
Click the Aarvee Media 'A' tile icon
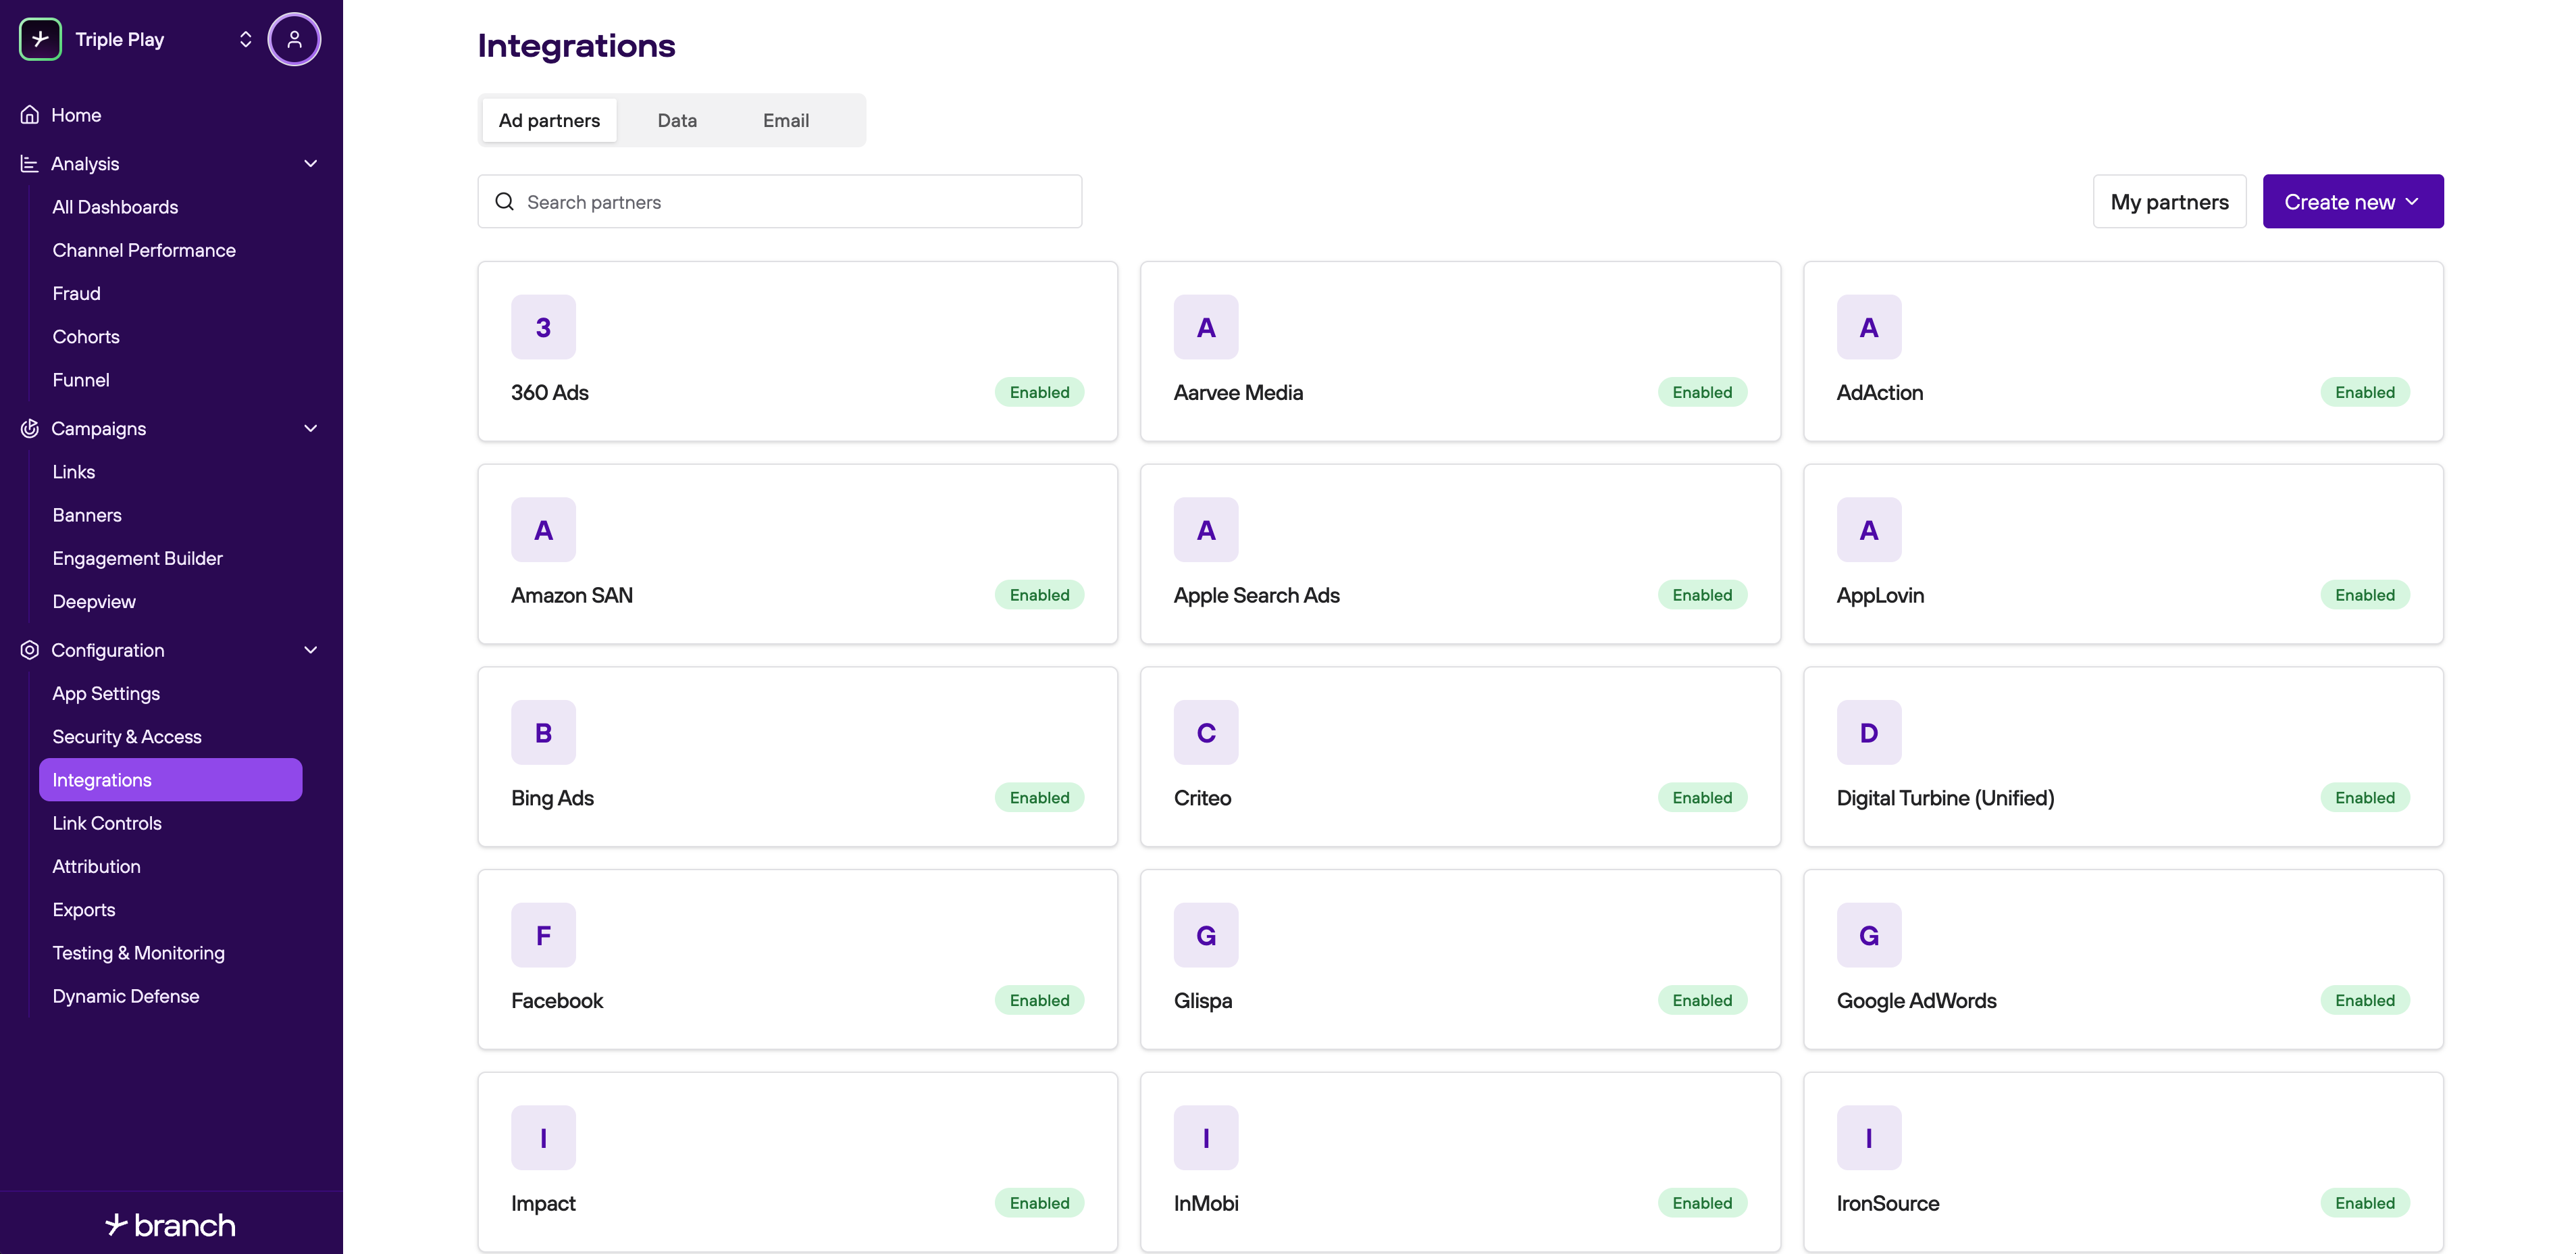[x=1206, y=327]
